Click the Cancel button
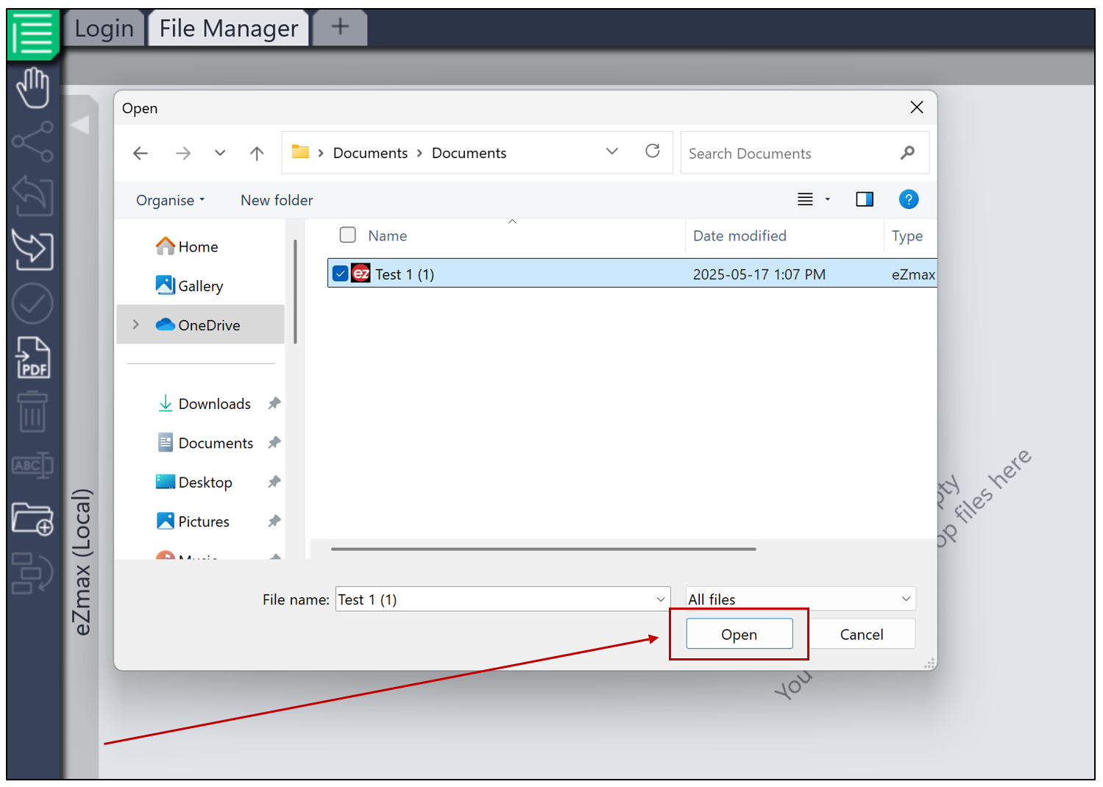The image size is (1103, 787). coord(862,634)
